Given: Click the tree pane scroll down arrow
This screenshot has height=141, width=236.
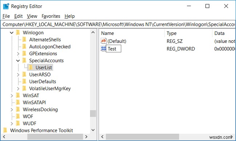Looking at the screenshot, I should (x=93, y=130).
